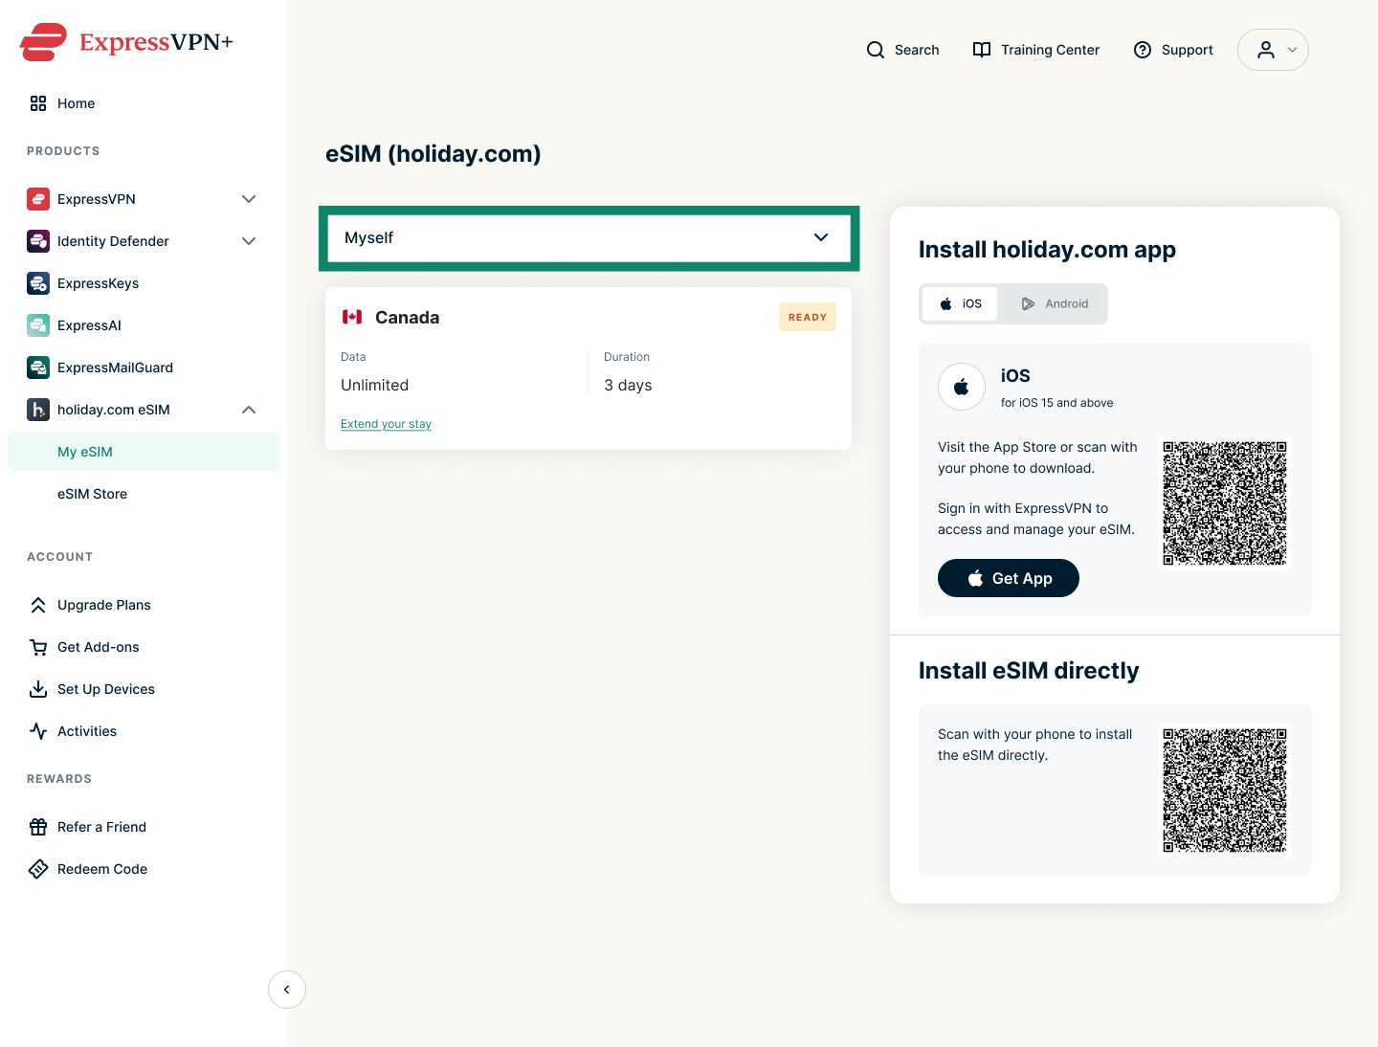Viewport: 1378px width, 1047px height.
Task: Click the direct eSIM install QR code
Action: (x=1225, y=791)
